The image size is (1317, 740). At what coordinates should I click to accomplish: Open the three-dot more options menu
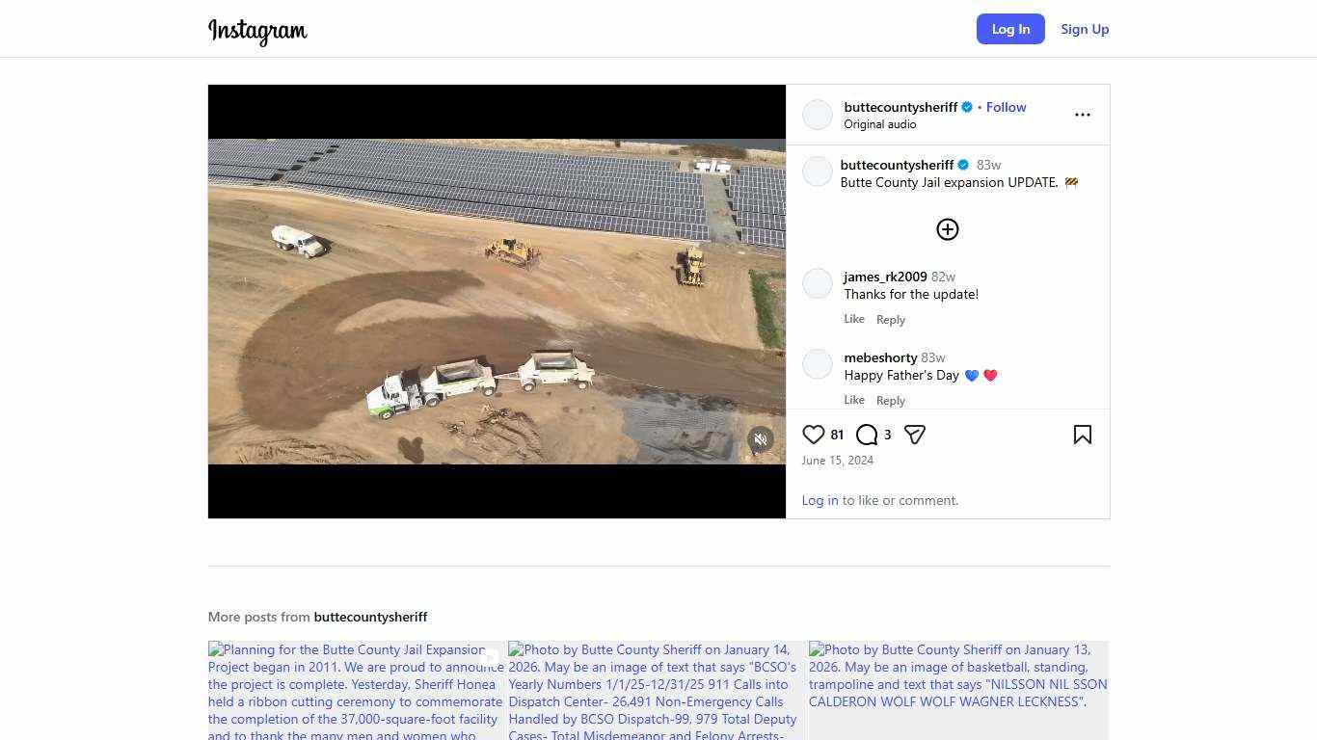[x=1082, y=115]
